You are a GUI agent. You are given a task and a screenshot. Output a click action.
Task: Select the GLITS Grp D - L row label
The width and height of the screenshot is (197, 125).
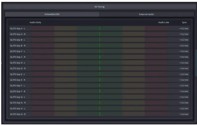(x=18, y=63)
